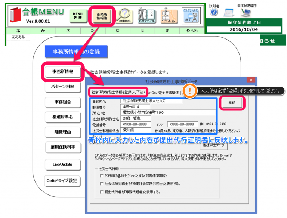The height and width of the screenshot is (218, 287).
Task: Click the 離職理由 button
Action: [63, 132]
